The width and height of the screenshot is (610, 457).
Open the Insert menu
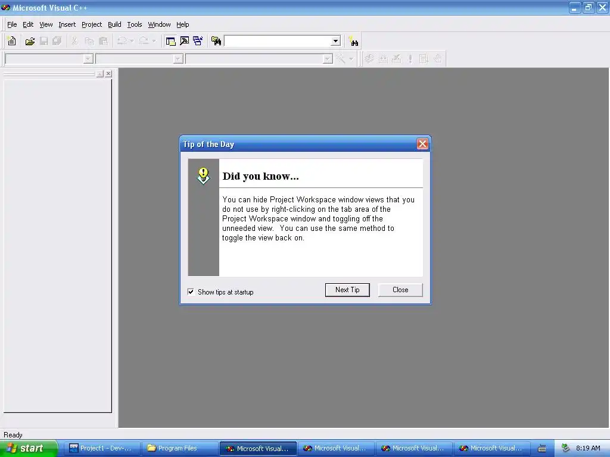[x=67, y=24]
